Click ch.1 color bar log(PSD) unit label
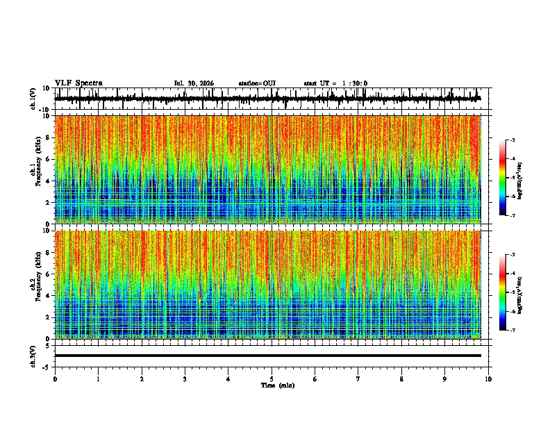 [520, 181]
